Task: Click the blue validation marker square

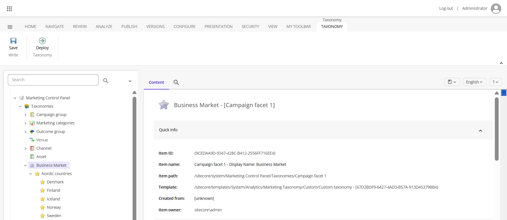Action: [504, 92]
